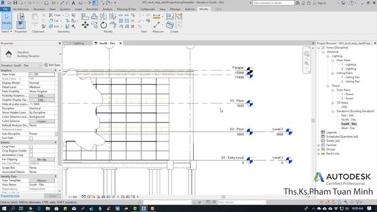Viewport: 377px width, 212px height.
Task: Toggle the Annotation Crop checkbox
Action: pos(31,155)
